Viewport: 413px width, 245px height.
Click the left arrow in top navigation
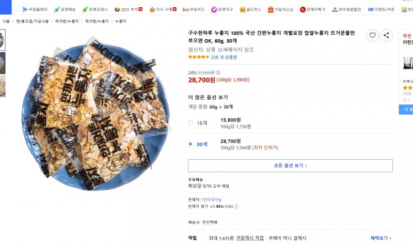coord(17,9)
